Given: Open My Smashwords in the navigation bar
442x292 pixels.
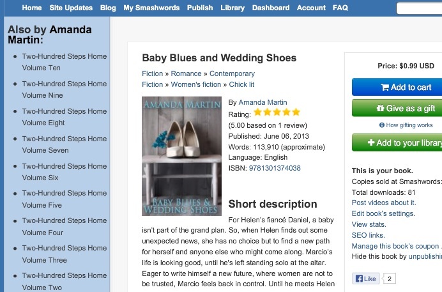Looking at the screenshot, I should click(151, 8).
